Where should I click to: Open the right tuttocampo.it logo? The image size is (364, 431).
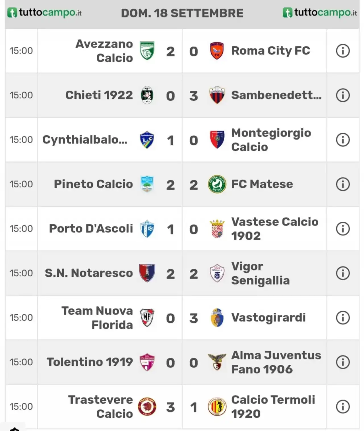[x=320, y=13]
